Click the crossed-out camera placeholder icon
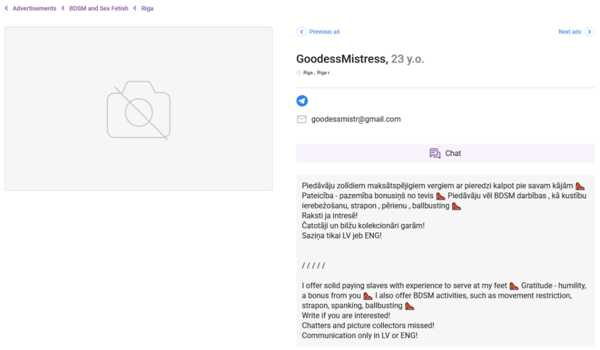This screenshot has height=350, width=600. click(139, 110)
